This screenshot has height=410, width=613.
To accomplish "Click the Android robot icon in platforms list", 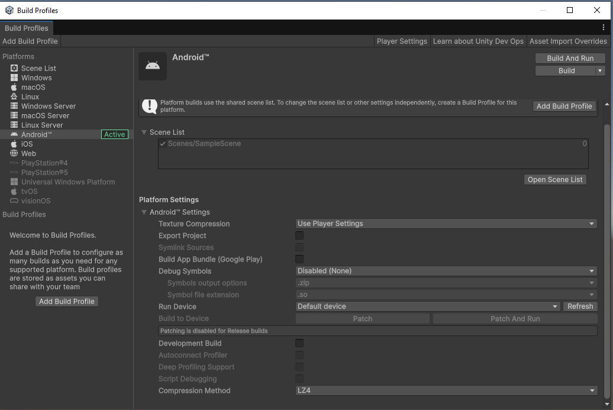I will (x=14, y=134).
